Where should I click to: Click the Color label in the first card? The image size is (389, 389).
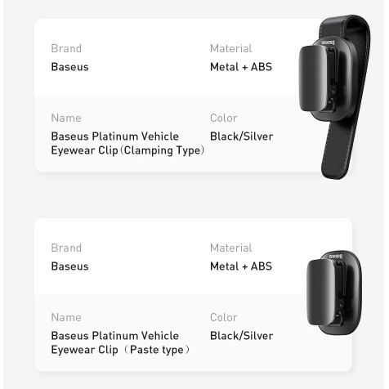pos(223,118)
